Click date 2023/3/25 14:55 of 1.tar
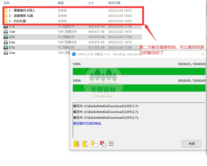The height and width of the screenshot is (166, 207). 120,32
